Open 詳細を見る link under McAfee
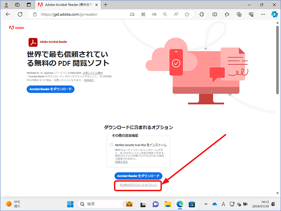281x211 pixels. point(121,162)
